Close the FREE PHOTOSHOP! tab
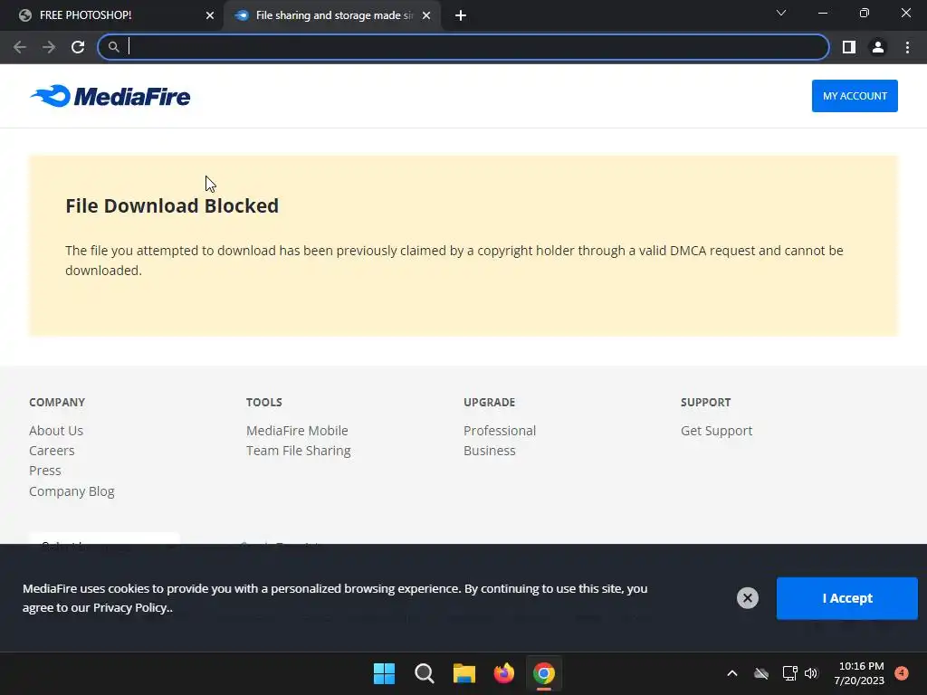 click(210, 15)
